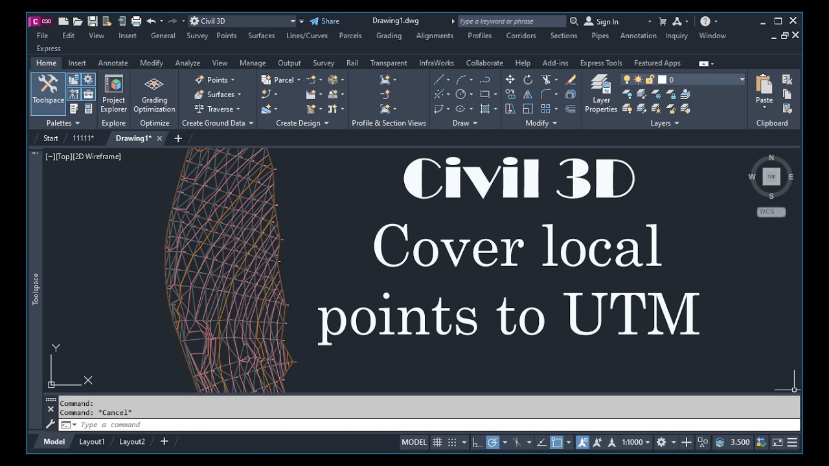Click the Share button
The image size is (829, 466).
click(324, 21)
